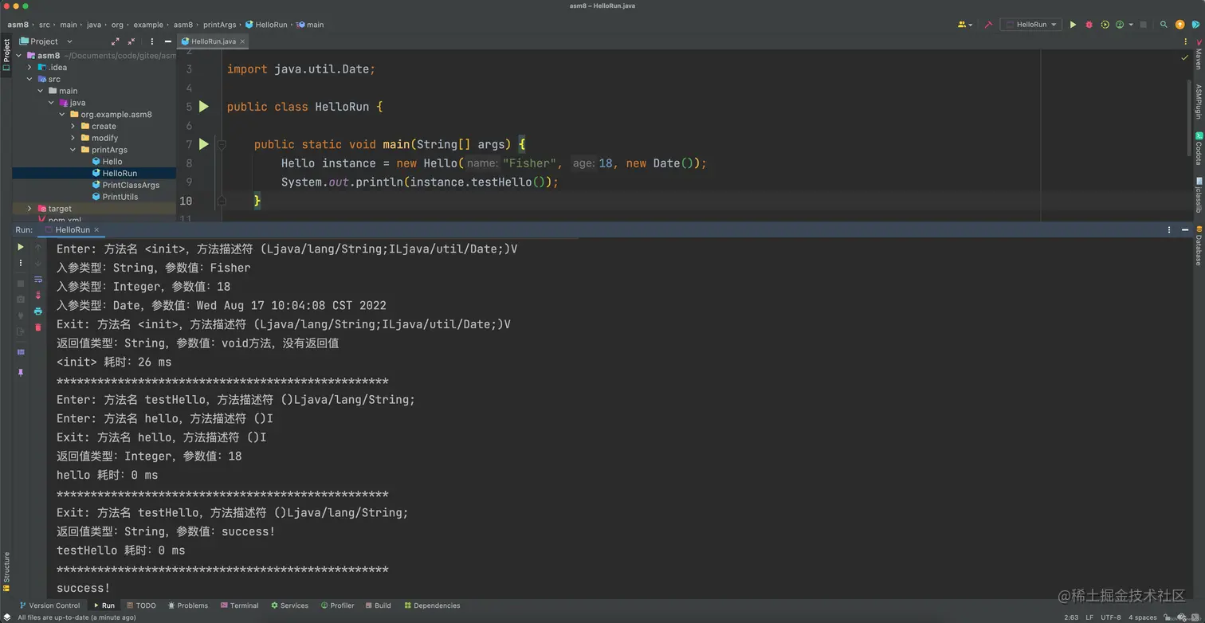Close the HelloRun tab in Run panel
This screenshot has height=623, width=1205.
96,229
